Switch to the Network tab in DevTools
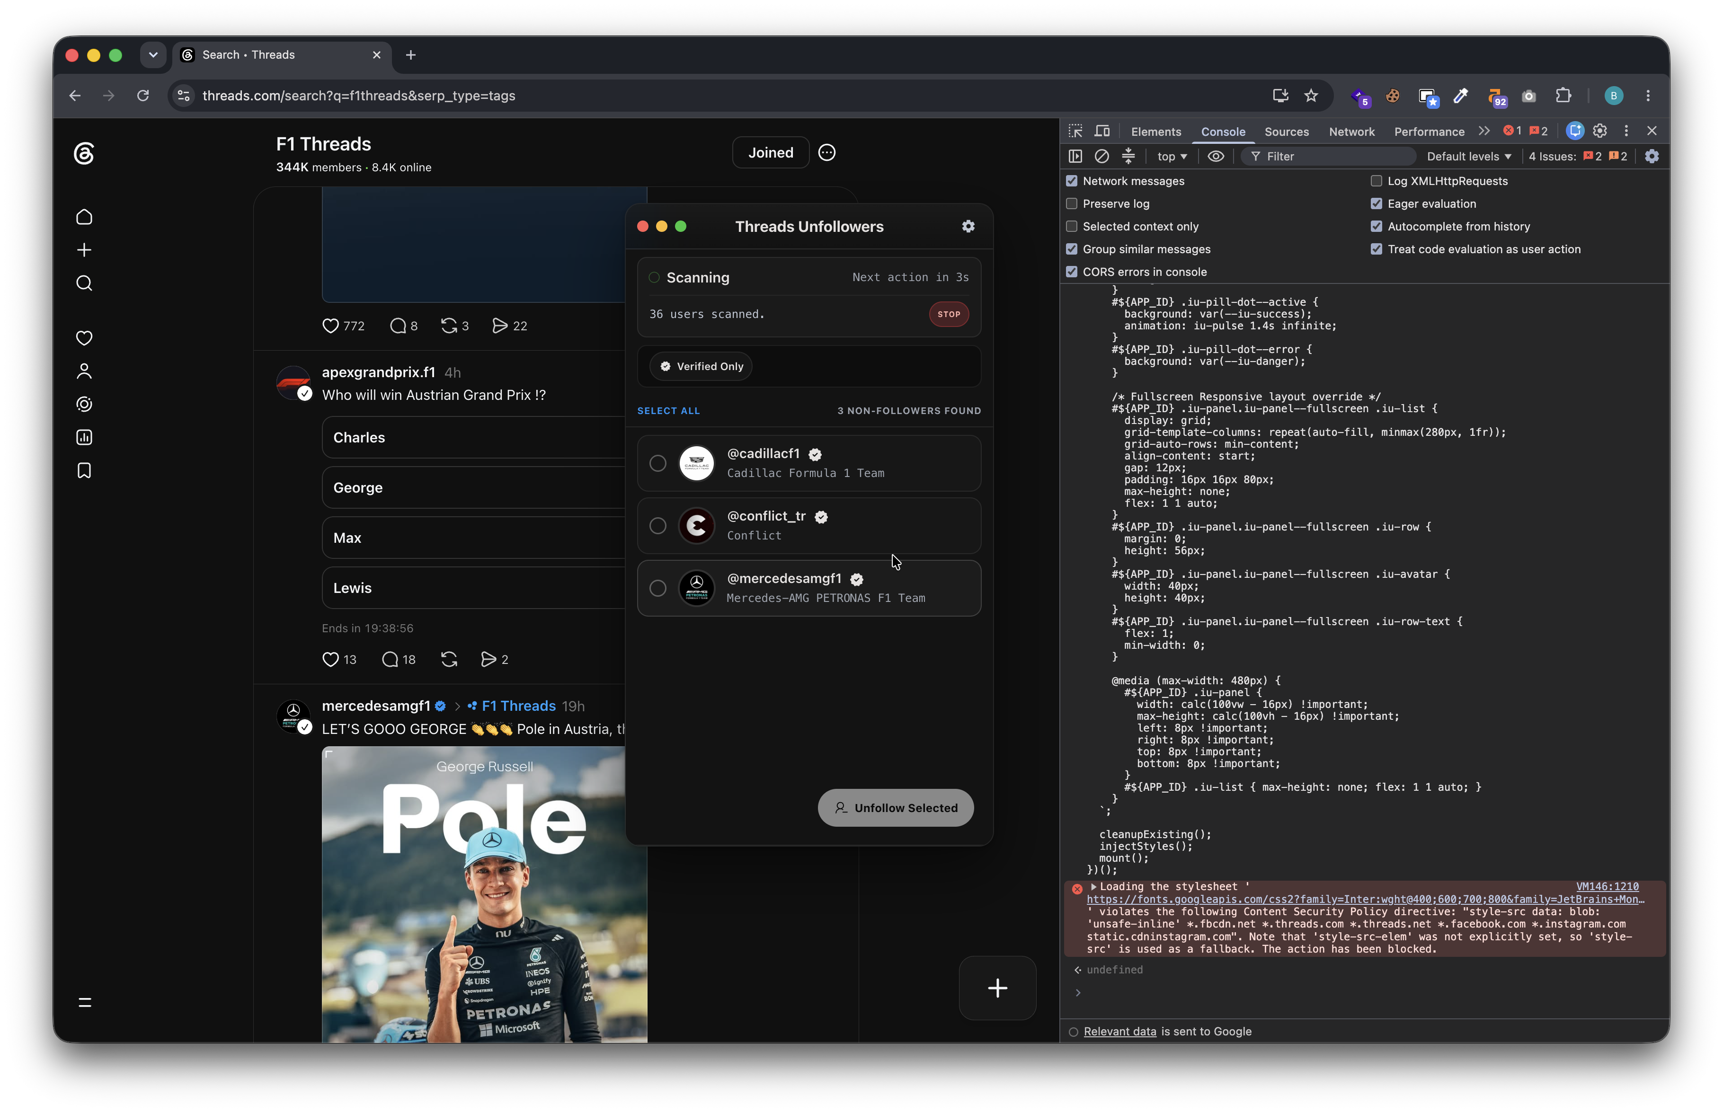 [x=1351, y=132]
